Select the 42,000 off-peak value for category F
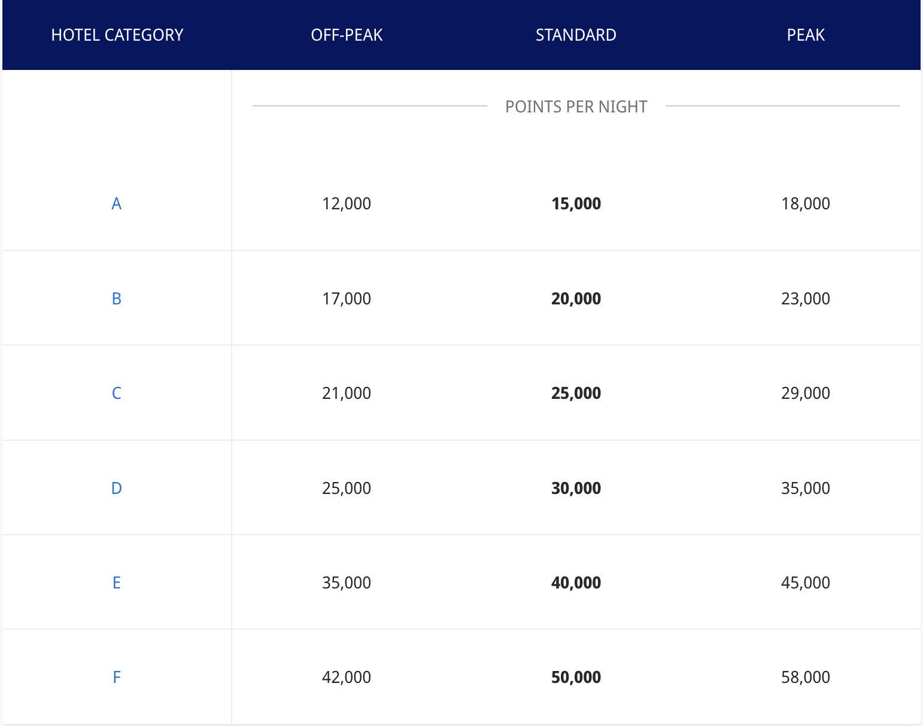Screen dimensions: 923x726 [347, 676]
